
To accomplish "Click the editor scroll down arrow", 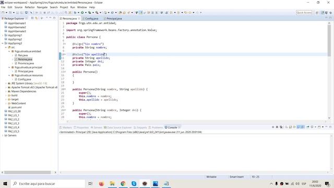I will coord(329,118).
